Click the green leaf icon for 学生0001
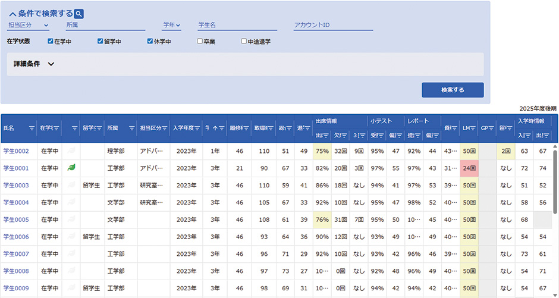 [x=73, y=168]
